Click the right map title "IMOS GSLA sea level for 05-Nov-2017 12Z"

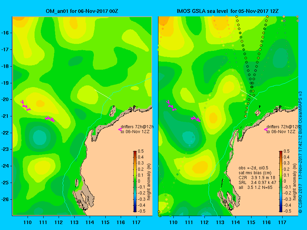tap(227, 11)
